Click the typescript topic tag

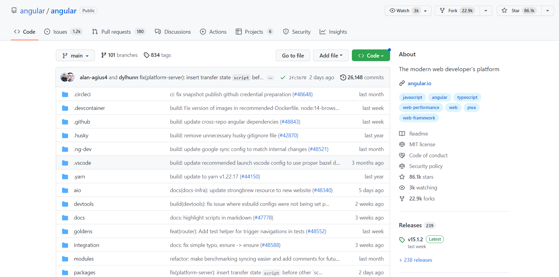point(467,97)
